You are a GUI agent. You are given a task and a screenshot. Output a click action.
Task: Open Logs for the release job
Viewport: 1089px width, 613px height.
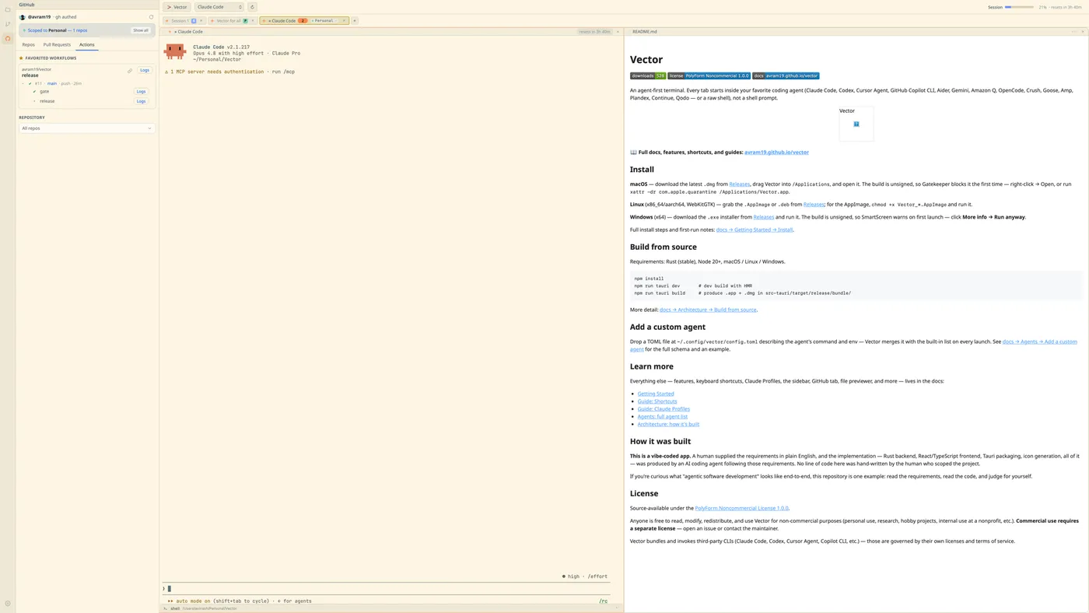[x=141, y=101]
